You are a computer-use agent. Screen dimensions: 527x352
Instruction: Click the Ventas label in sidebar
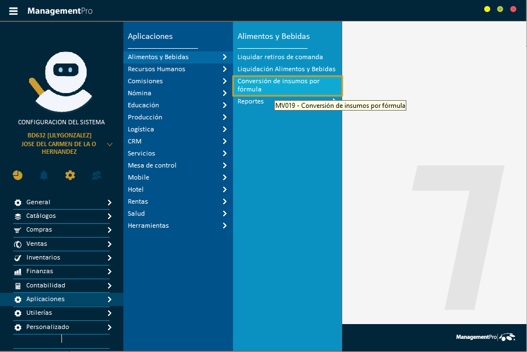[37, 244]
